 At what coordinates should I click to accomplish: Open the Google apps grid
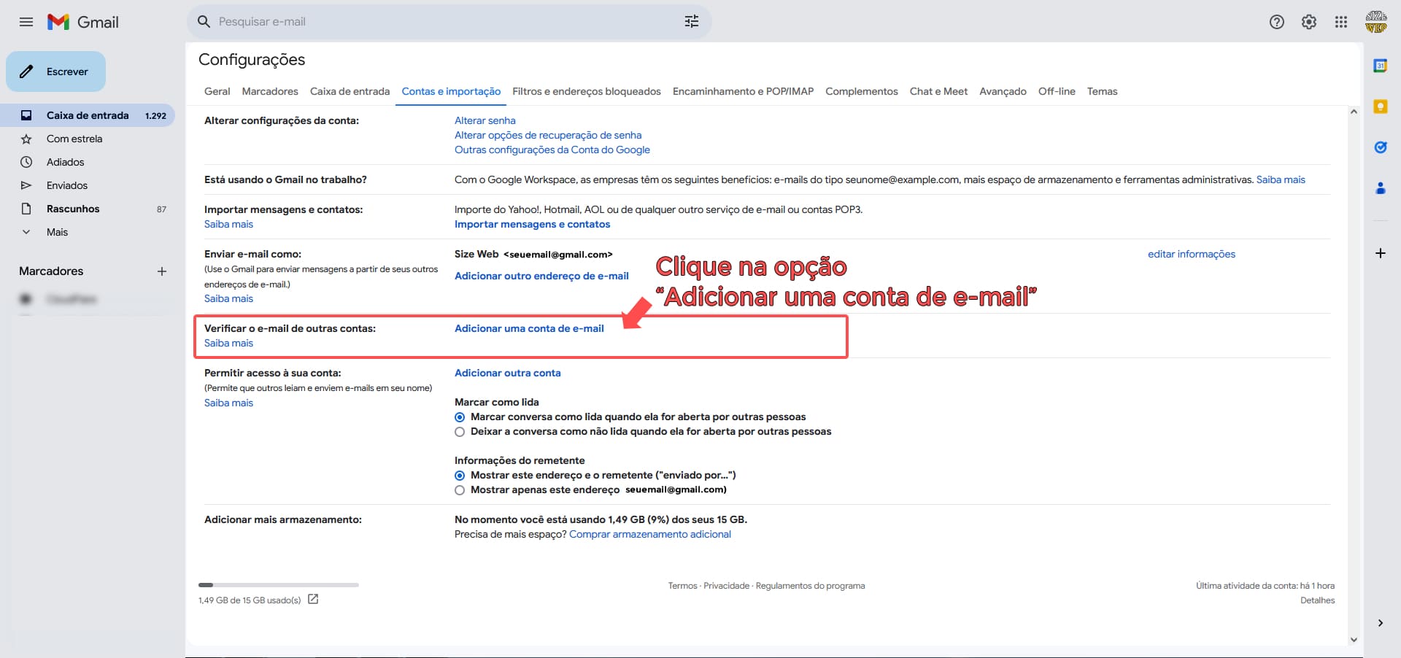[x=1340, y=22]
